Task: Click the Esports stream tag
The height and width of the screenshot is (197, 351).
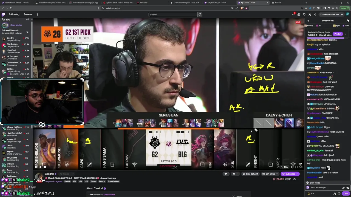Action: click(x=102, y=181)
